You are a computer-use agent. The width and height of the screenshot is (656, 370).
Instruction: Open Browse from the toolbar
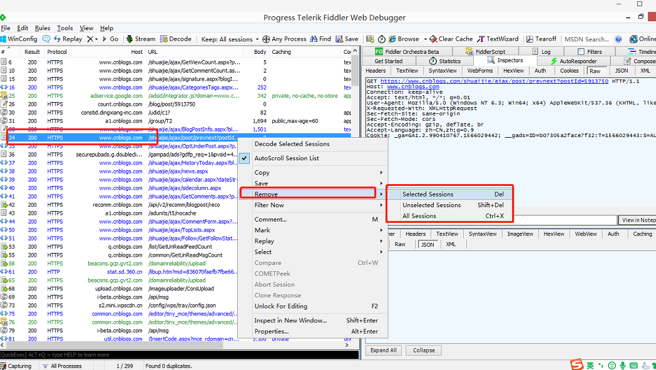(404, 39)
